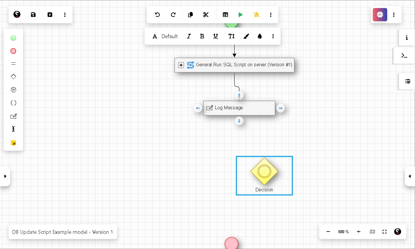Click the app logo in top-left toolbar
The height and width of the screenshot is (249, 415).
click(x=17, y=14)
